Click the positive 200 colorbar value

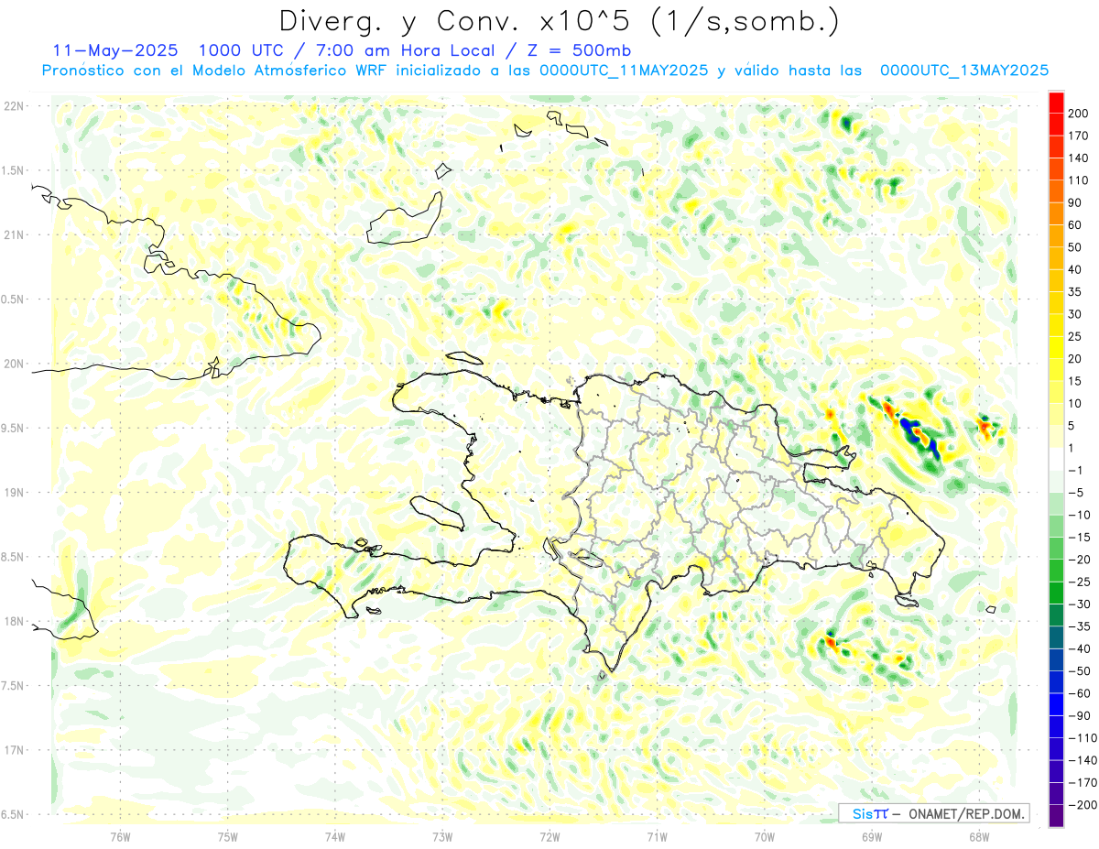[x=1078, y=113]
